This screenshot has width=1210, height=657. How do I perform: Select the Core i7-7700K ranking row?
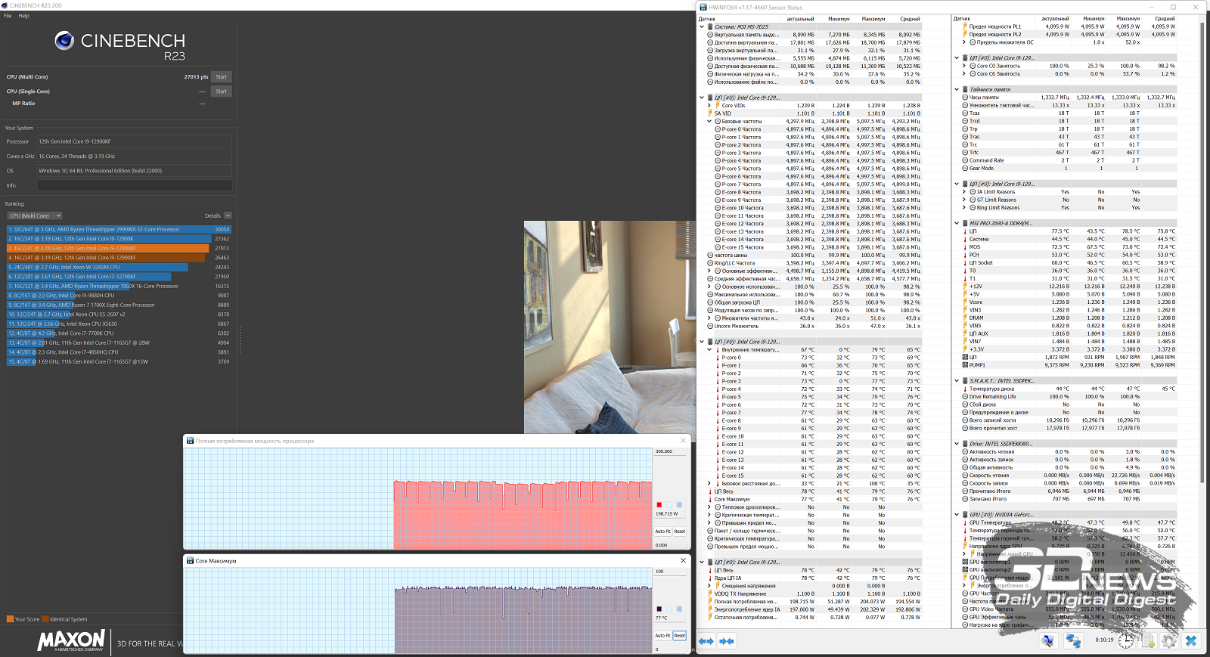(x=119, y=333)
